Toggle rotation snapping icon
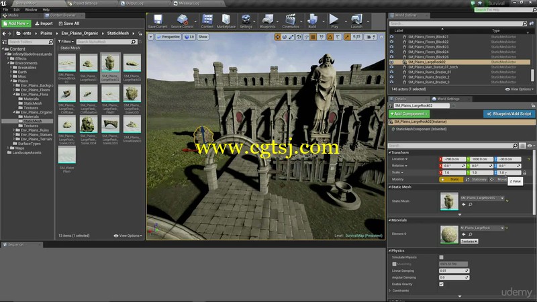The image size is (537, 302). click(x=330, y=37)
